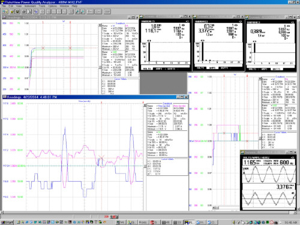
Task: Click the scroll-up arrow of the right Readings datablock
Action: click(x=260, y=79)
